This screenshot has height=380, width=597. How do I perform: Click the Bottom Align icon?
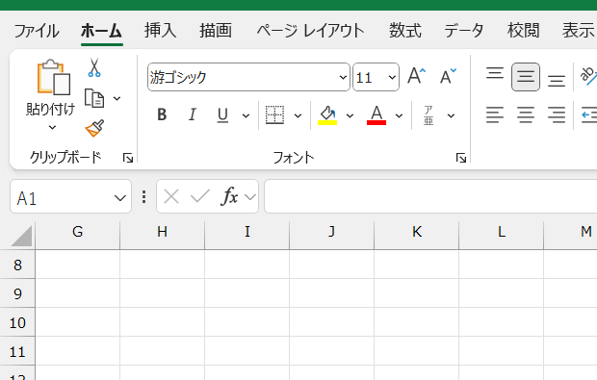[x=557, y=81]
